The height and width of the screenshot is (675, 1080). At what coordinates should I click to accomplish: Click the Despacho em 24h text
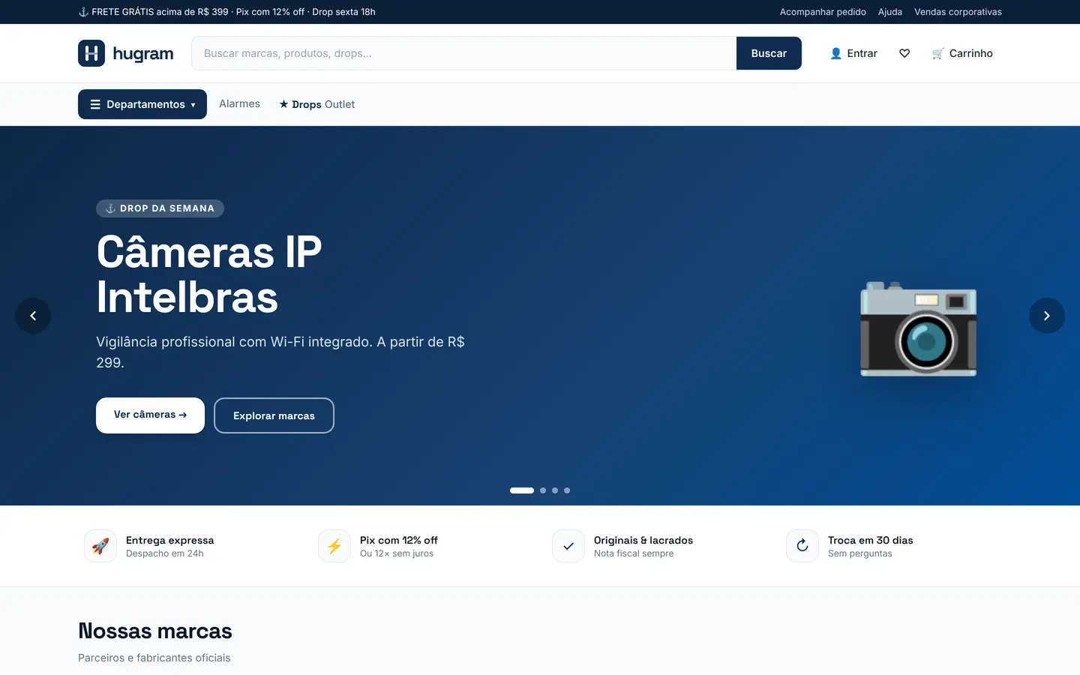point(165,553)
